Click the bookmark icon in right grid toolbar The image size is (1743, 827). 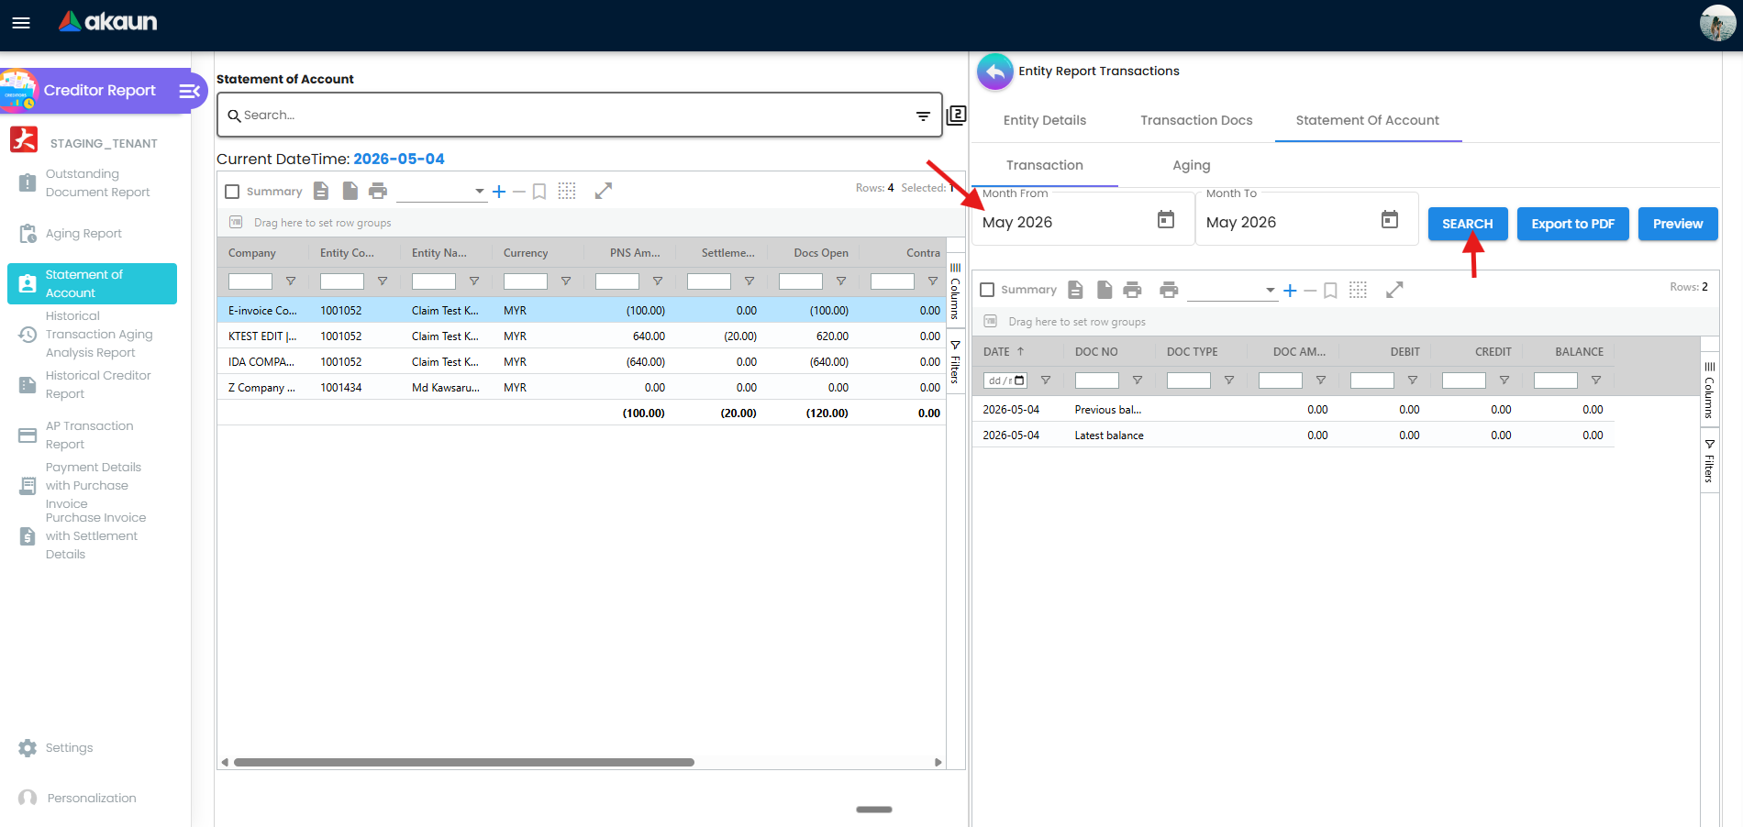pos(1330,291)
